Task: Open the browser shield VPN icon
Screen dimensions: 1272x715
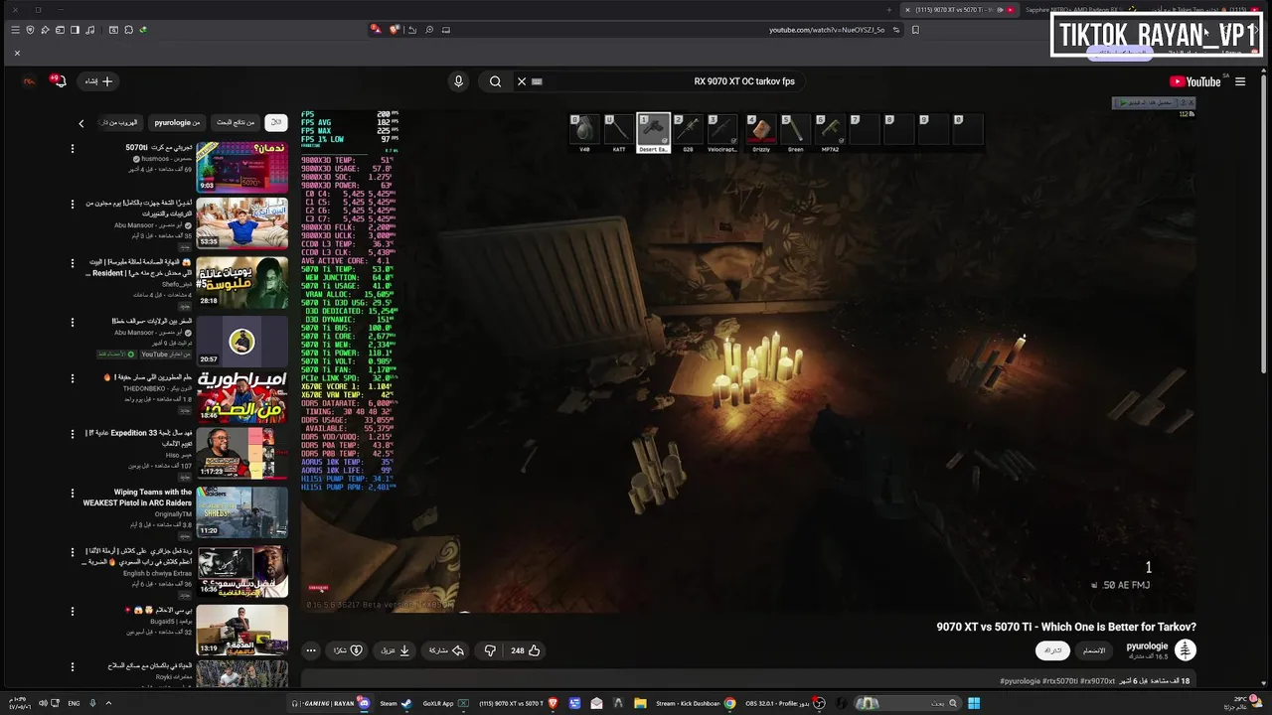Action: (30, 30)
